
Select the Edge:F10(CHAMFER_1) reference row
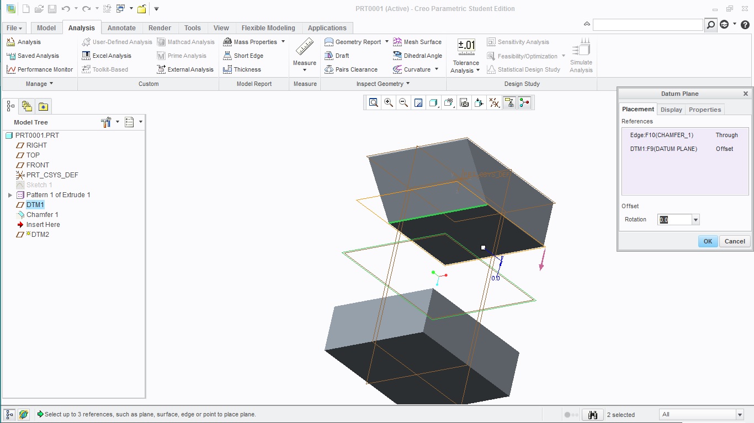[685, 135]
